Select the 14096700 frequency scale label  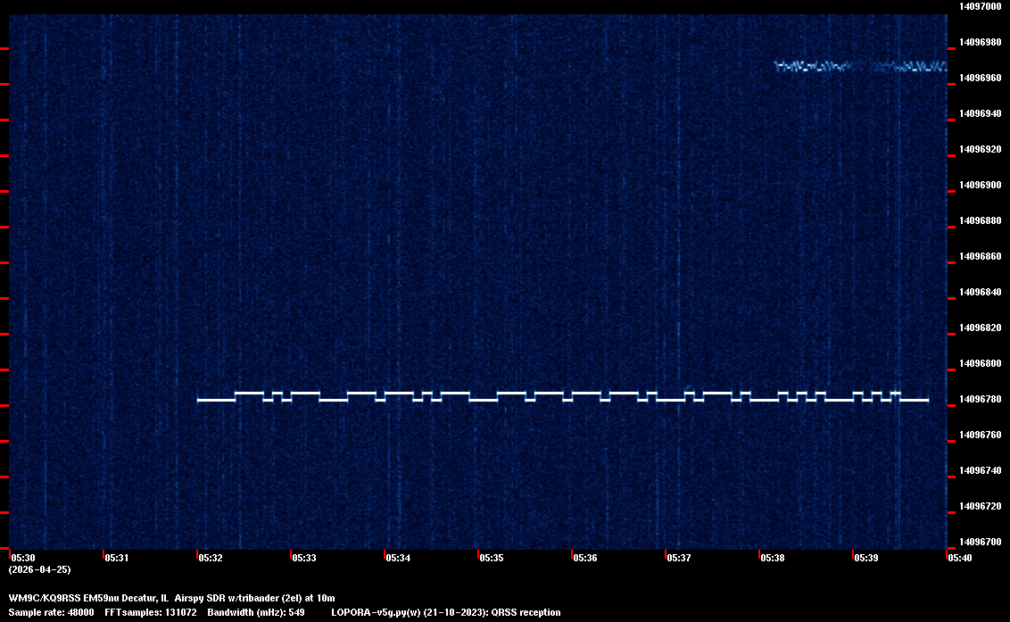click(980, 542)
